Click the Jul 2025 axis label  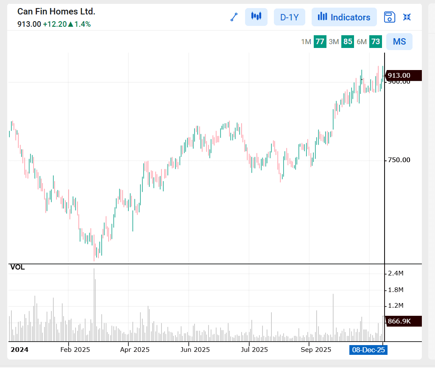254,350
